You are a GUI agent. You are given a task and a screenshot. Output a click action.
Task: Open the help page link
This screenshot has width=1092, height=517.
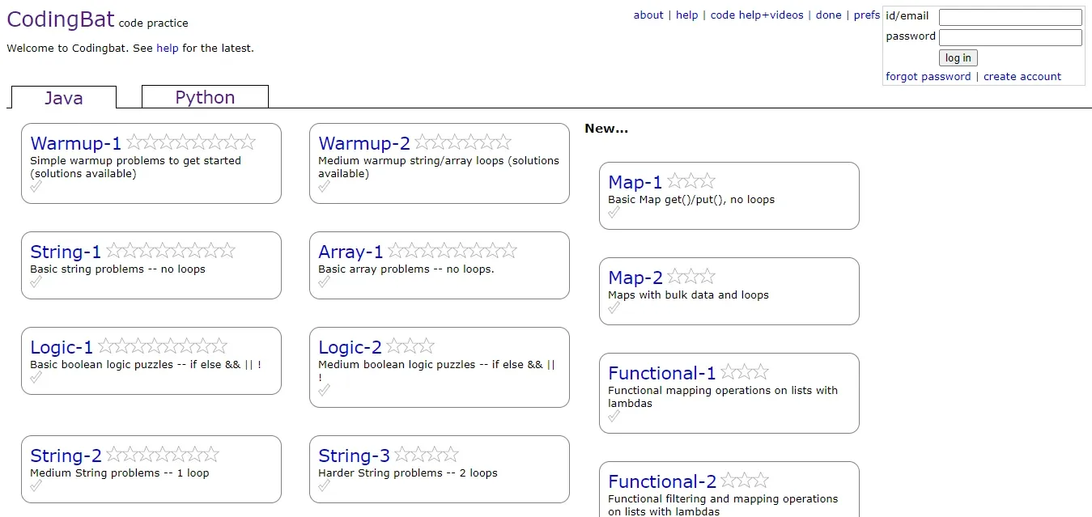click(686, 15)
